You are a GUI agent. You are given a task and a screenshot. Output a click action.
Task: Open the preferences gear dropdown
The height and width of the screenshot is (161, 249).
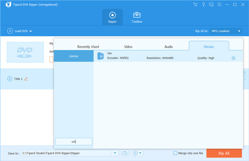137,153
